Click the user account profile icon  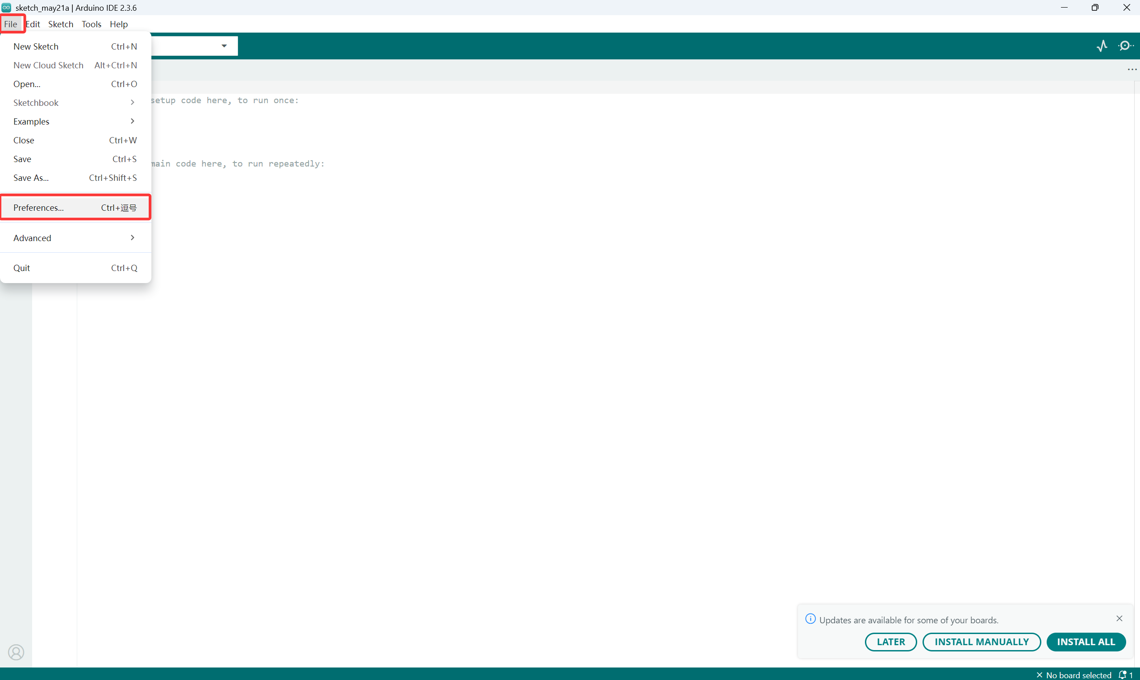coord(16,651)
